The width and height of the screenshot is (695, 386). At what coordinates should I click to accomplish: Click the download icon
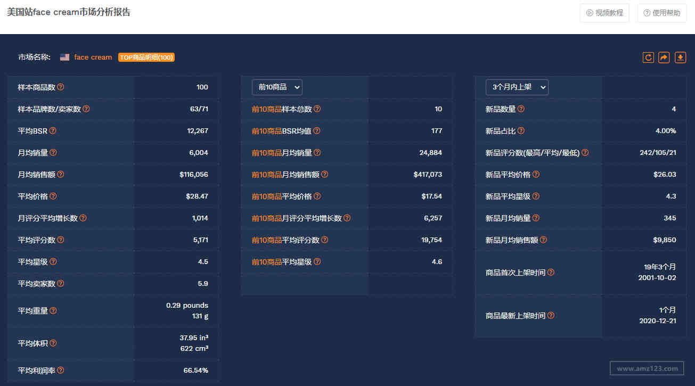coord(681,58)
